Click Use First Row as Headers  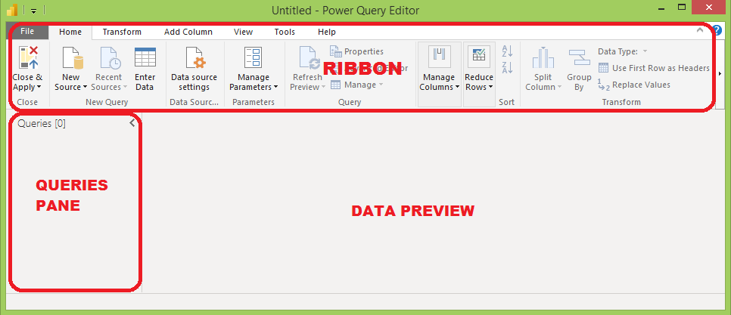click(654, 68)
